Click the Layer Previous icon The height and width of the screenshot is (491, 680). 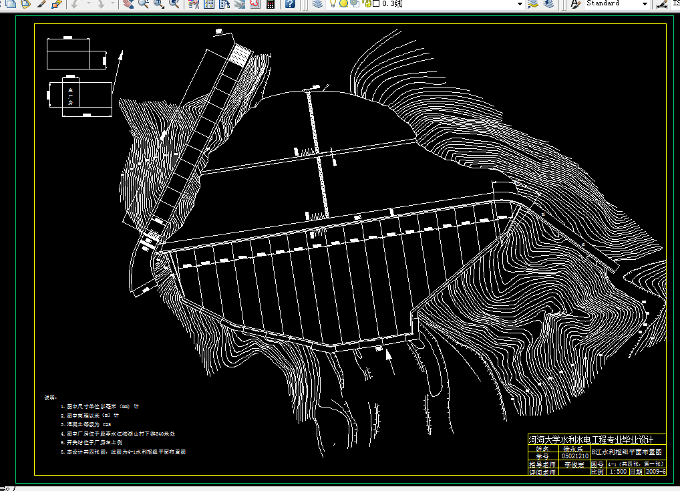(548, 4)
